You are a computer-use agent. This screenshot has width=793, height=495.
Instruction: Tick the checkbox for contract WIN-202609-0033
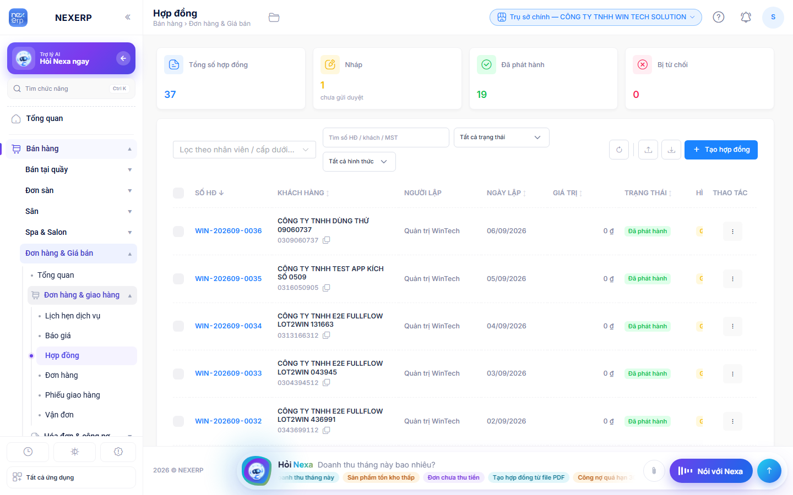point(178,373)
